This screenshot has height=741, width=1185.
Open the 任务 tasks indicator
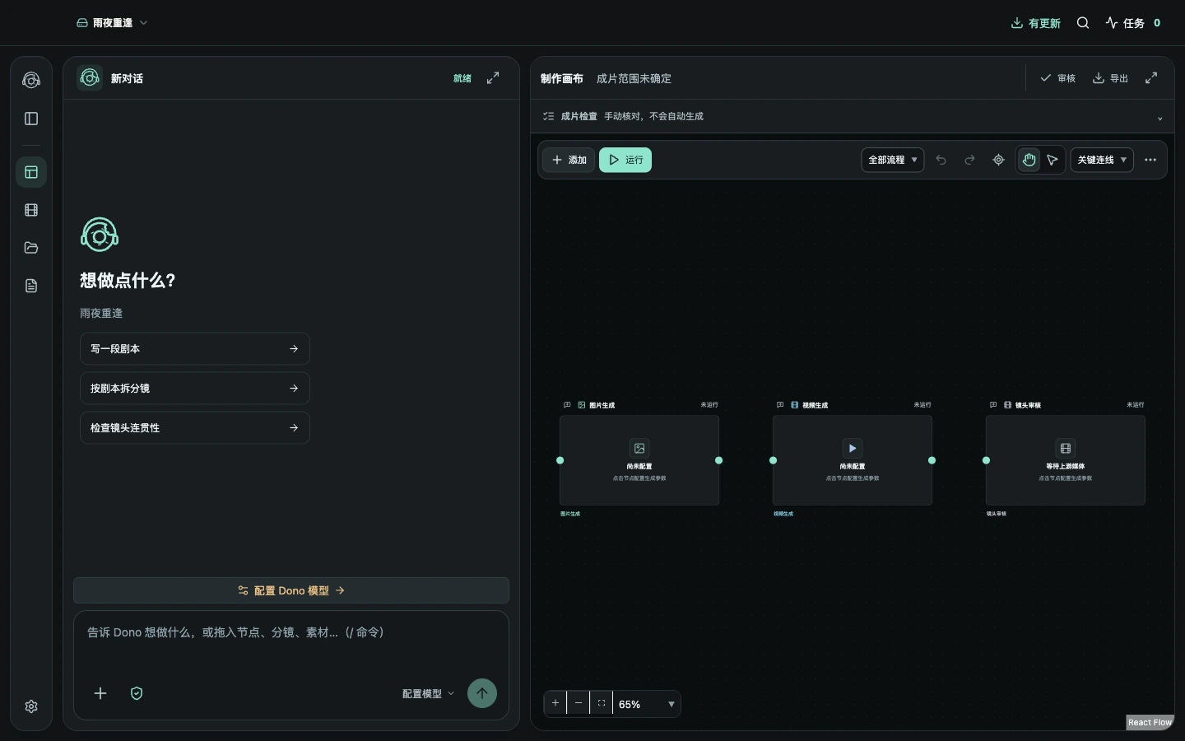1133,23
